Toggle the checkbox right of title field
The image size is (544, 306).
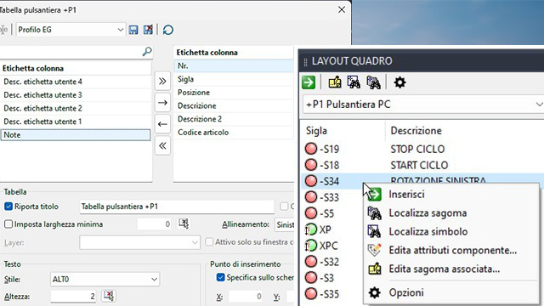tap(284, 207)
